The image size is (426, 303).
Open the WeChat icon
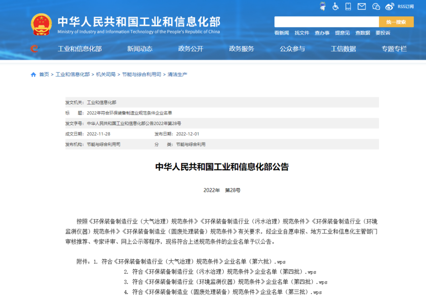(x=376, y=6)
